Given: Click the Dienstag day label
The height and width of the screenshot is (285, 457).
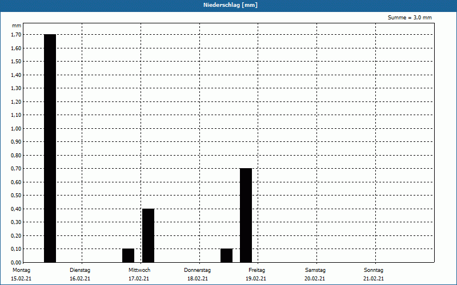Looking at the screenshot, I should pyautogui.click(x=80, y=270).
